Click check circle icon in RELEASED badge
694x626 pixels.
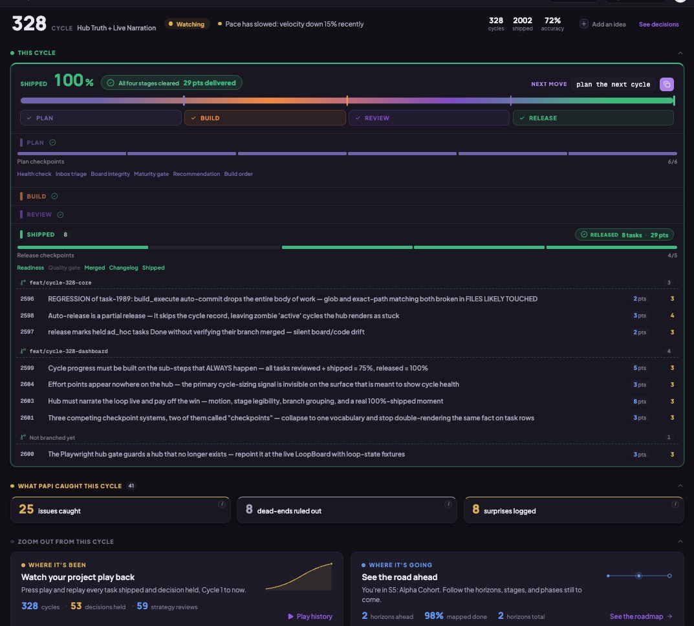[584, 235]
